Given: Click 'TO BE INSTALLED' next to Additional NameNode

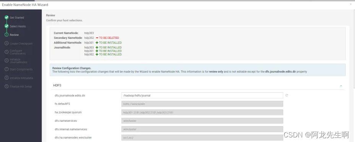Looking at the screenshot, I should pos(110,43).
